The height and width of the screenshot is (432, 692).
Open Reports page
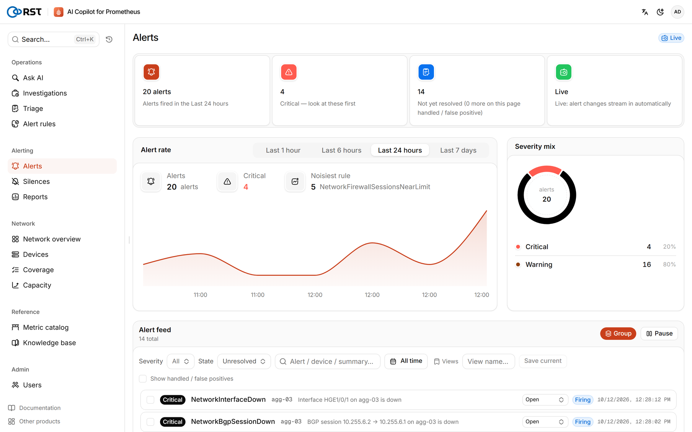pos(62,197)
